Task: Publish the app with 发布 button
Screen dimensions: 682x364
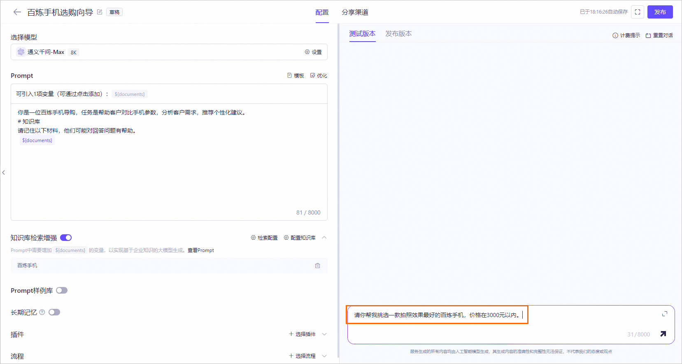Action: click(x=660, y=12)
